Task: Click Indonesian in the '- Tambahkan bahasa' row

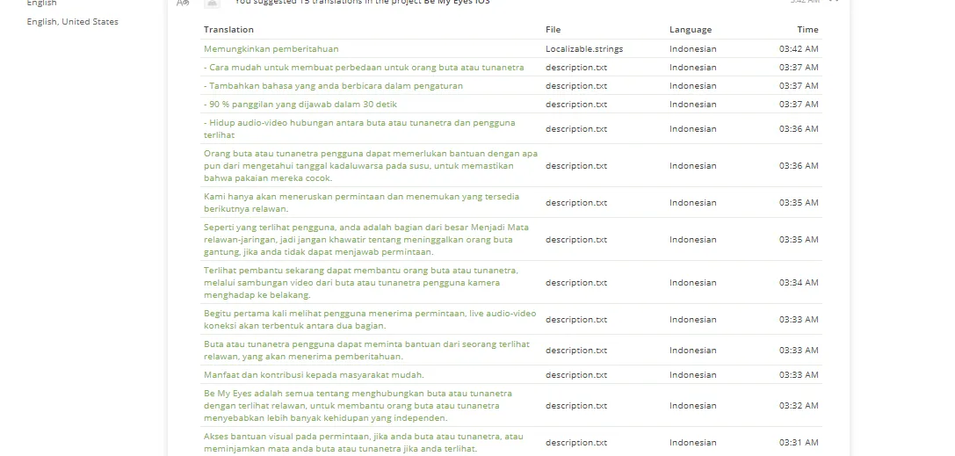Action: (693, 86)
